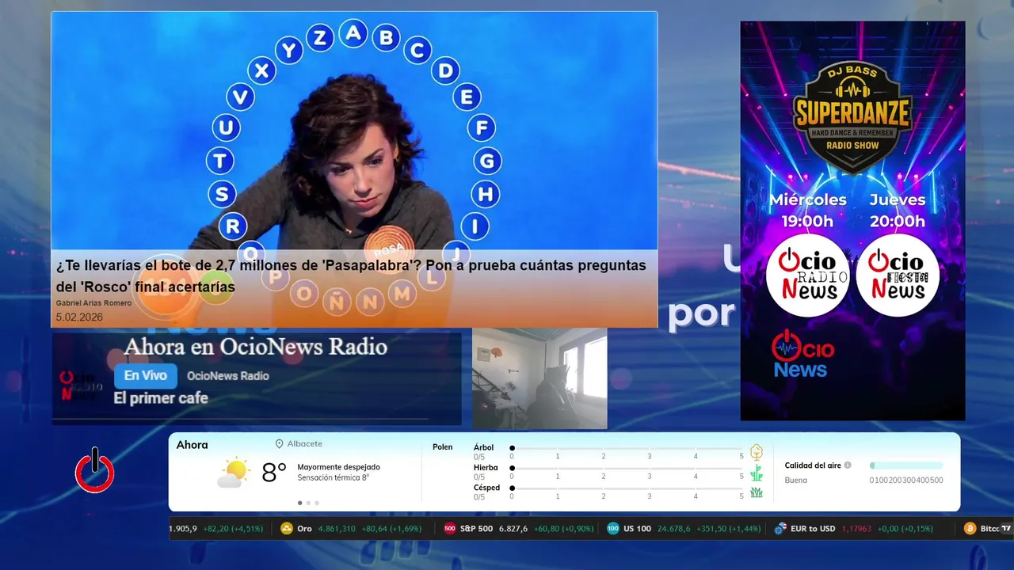Click the 8° temperature reading
Image resolution: width=1014 pixels, height=570 pixels.
274,473
